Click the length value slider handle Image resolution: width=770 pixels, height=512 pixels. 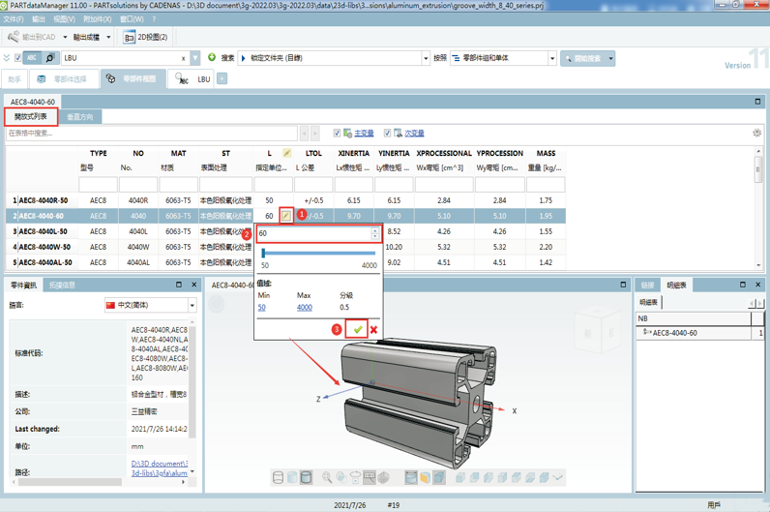point(263,253)
